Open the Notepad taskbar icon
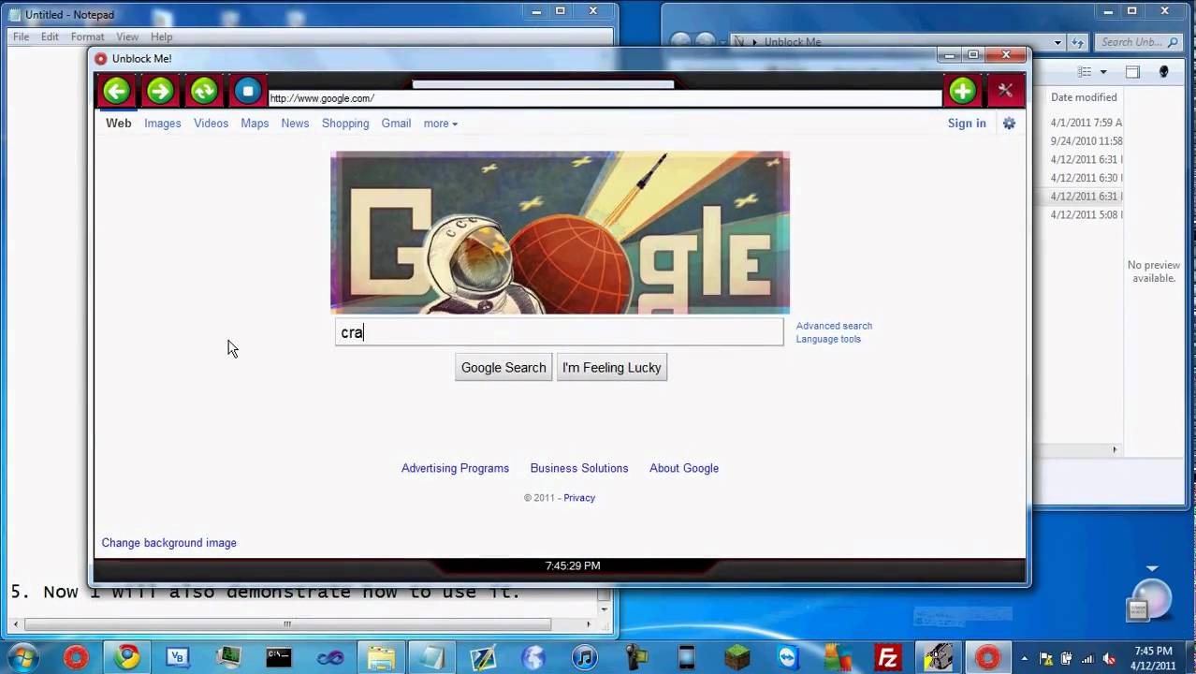 pos(431,658)
